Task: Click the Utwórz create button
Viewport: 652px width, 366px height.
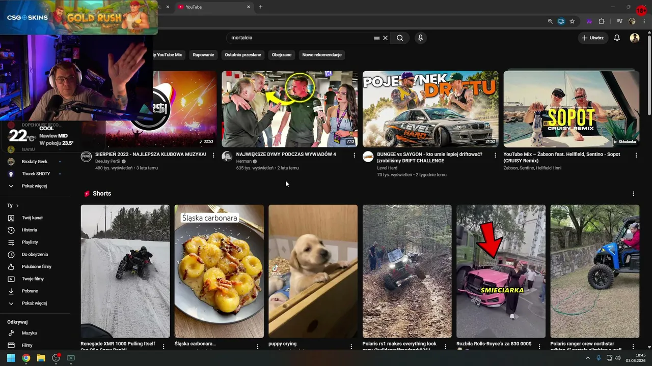Action: (x=593, y=38)
